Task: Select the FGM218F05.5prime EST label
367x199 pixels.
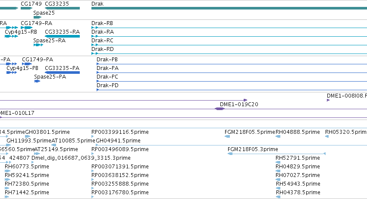Action: click(x=250, y=132)
